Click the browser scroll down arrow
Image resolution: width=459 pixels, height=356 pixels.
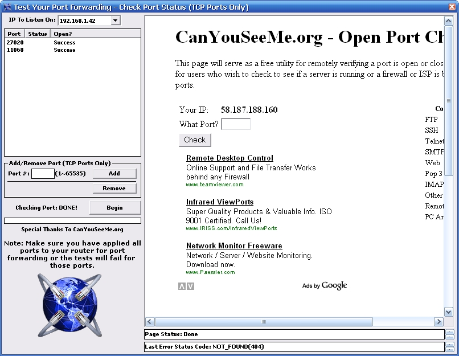tap(448, 312)
